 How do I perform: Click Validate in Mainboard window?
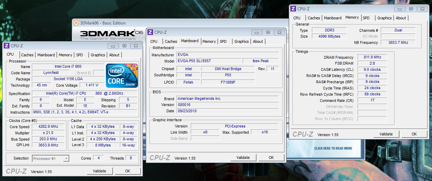click(243, 158)
